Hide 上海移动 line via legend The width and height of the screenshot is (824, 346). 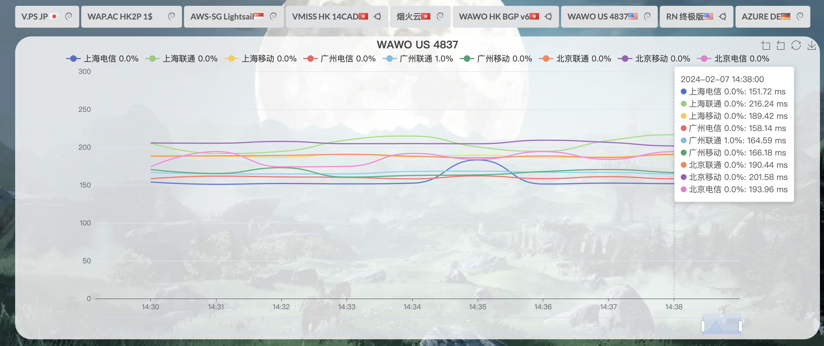point(260,59)
